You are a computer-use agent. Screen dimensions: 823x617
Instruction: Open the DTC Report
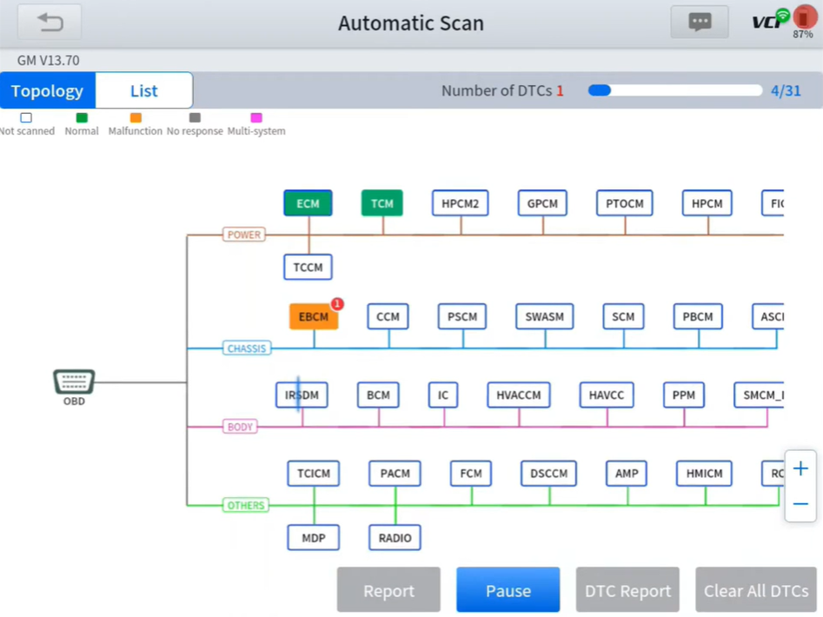(x=627, y=590)
